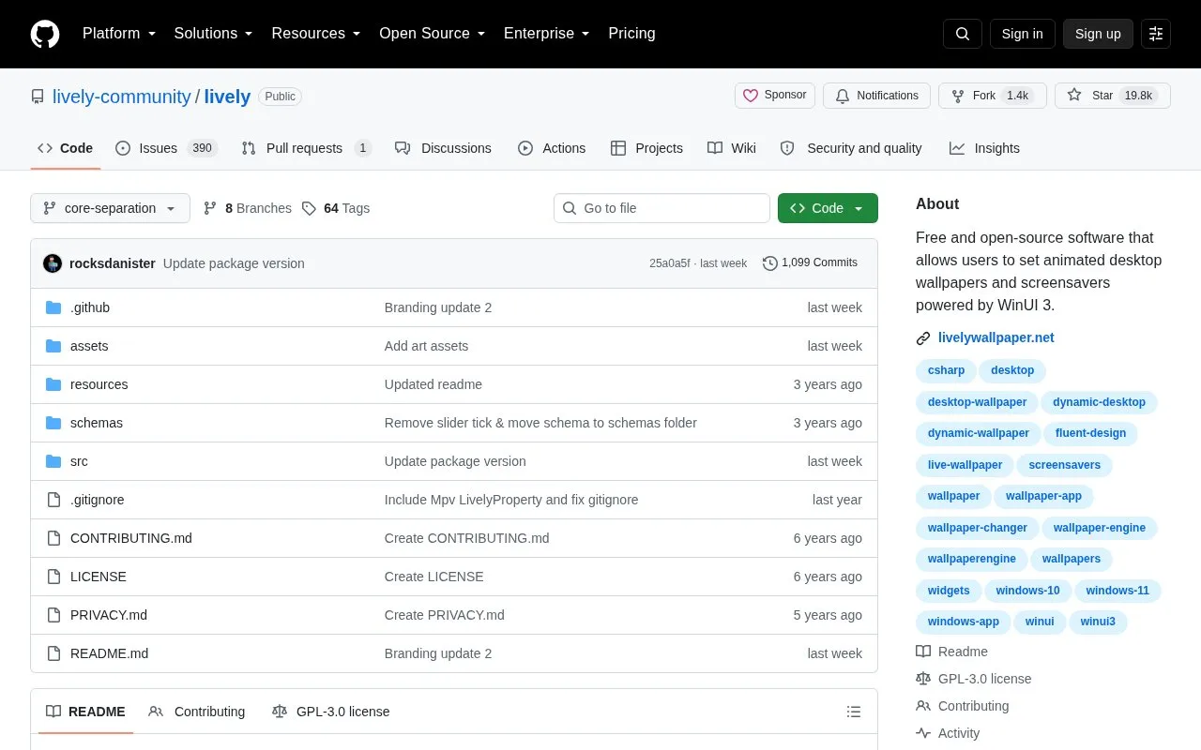Screen dimensions: 1201x750
Task: Expand the Open Source menu
Action: click(x=433, y=34)
